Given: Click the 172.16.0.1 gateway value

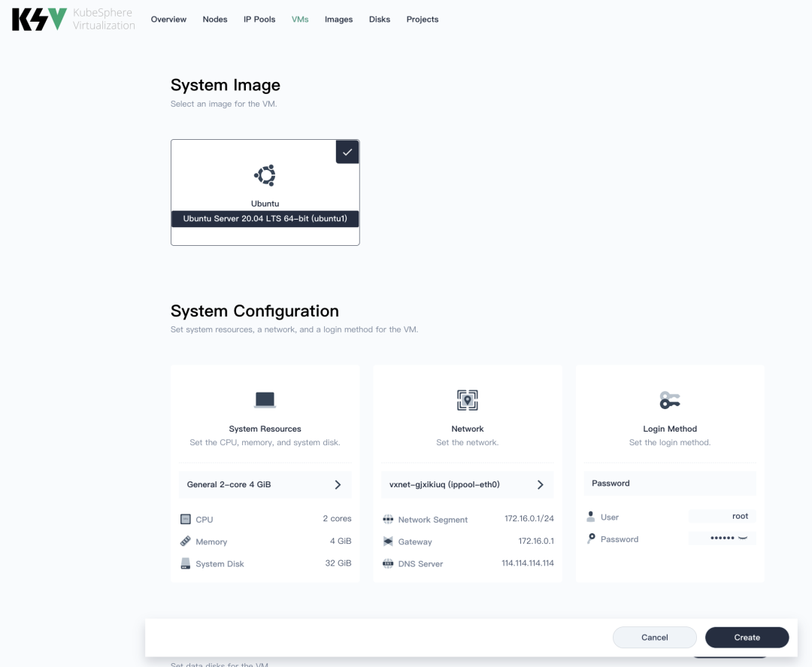Looking at the screenshot, I should click(536, 541).
